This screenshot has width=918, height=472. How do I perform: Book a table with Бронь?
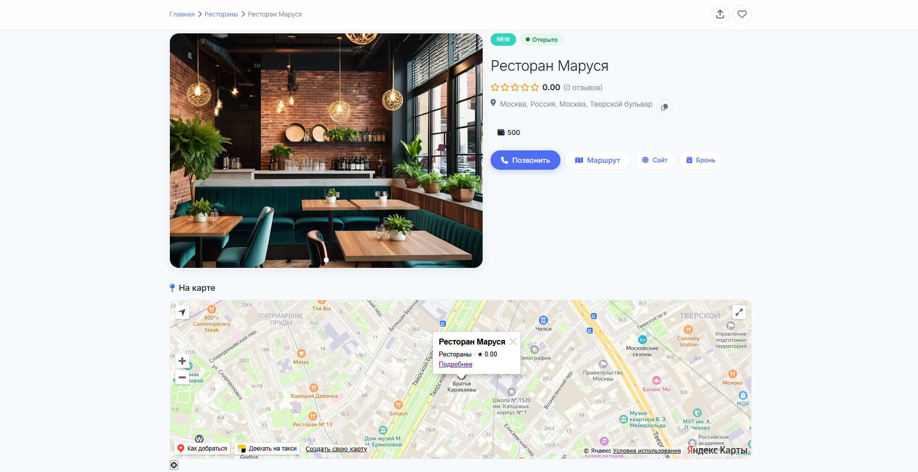pos(701,160)
